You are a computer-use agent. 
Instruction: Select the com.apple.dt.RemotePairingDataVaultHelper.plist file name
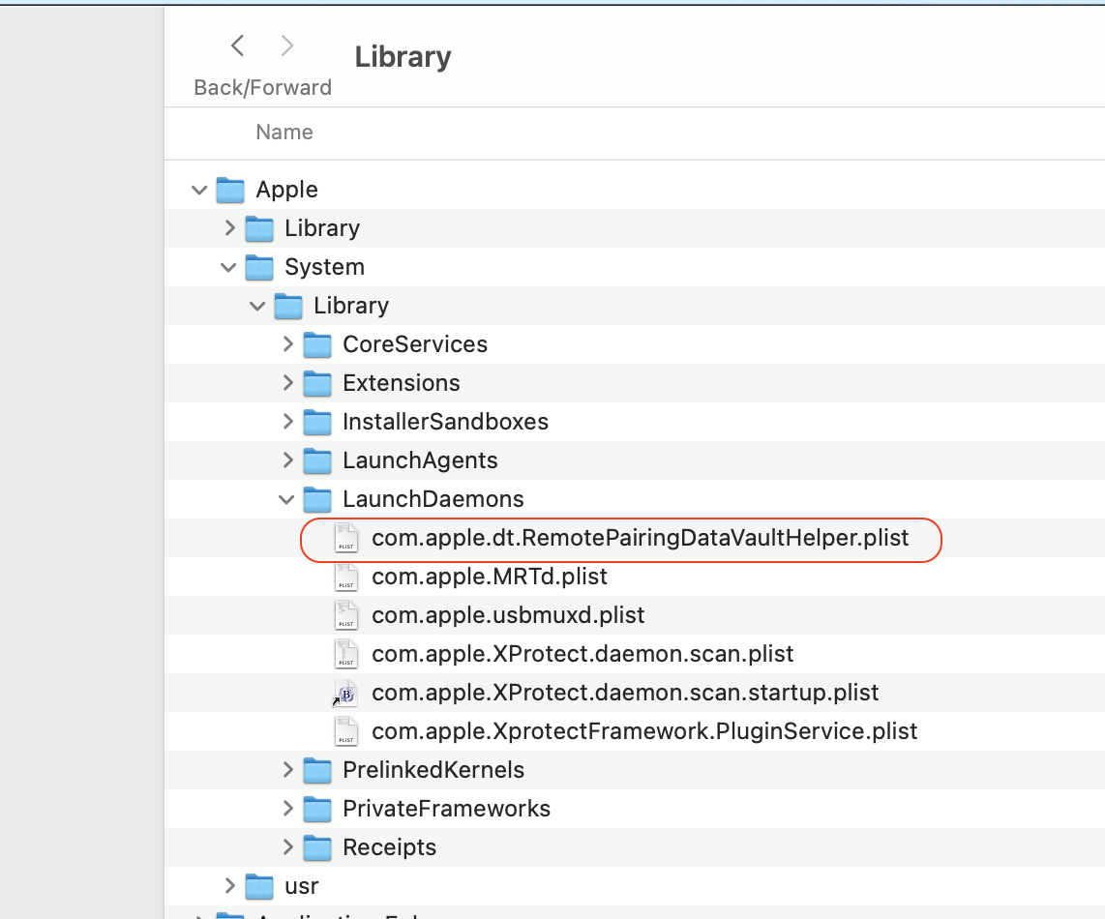640,539
